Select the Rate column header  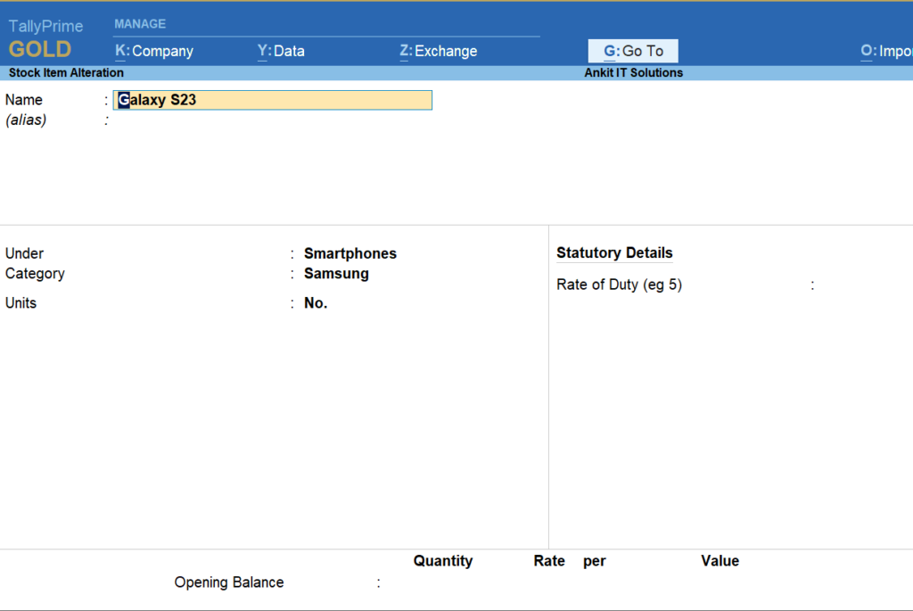(548, 560)
